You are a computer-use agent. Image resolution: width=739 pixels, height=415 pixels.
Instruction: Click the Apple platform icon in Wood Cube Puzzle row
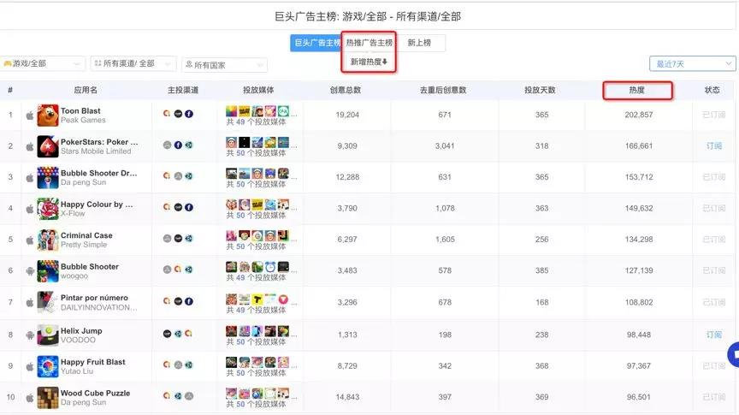[x=30, y=397]
